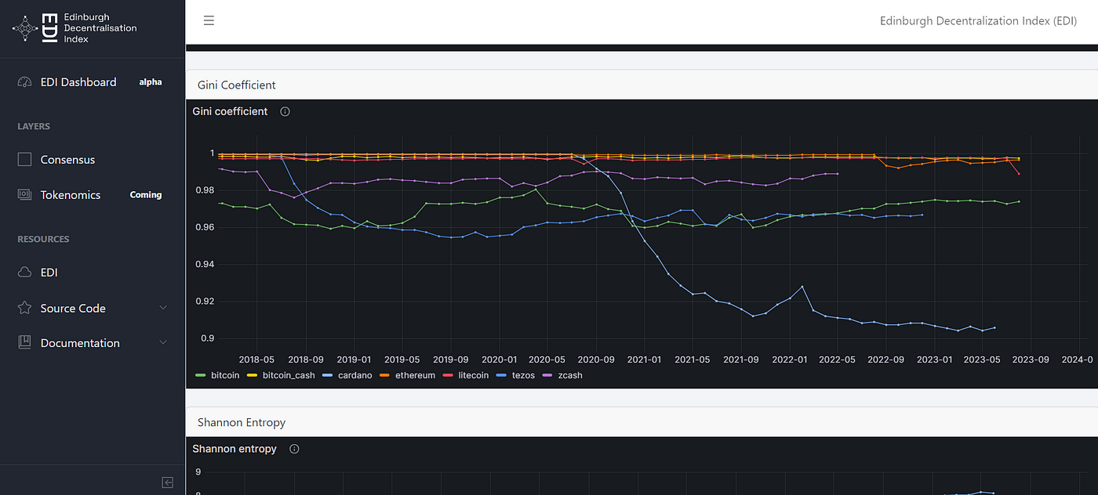Click the 2019-09 x-axis label
The height and width of the screenshot is (495, 1098).
(x=451, y=360)
